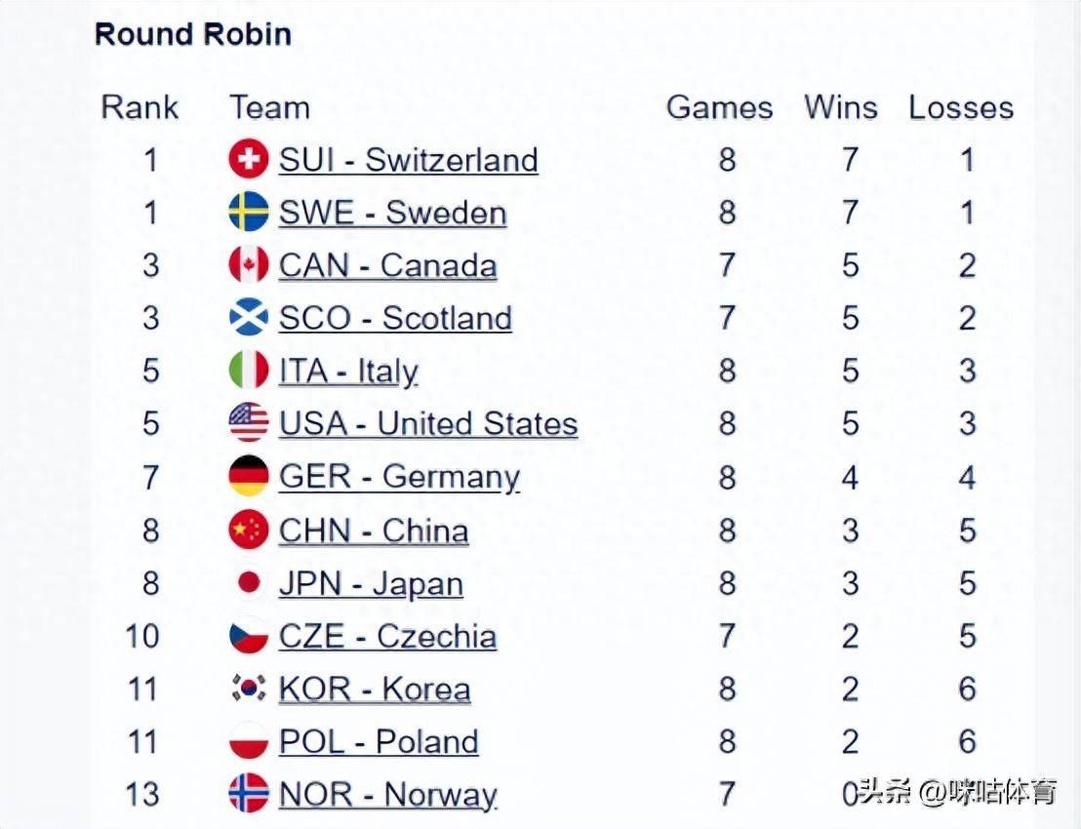Click the Italy flag icon

click(249, 371)
